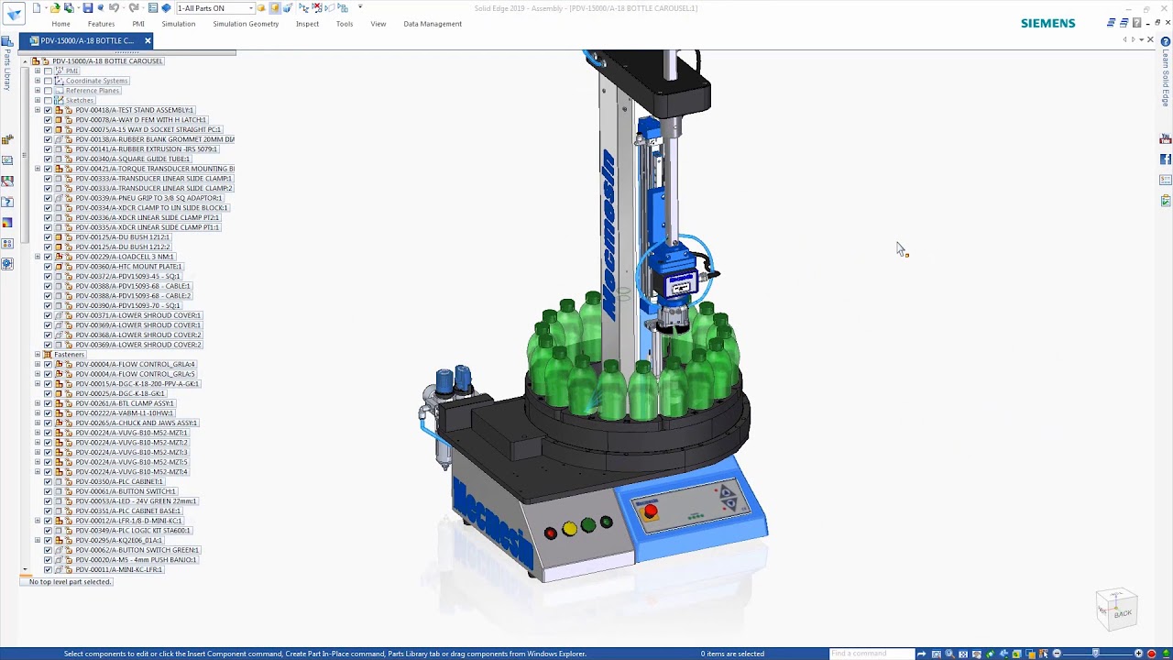The height and width of the screenshot is (660, 1173).
Task: Enable the Coordinate Systems checkbox
Action: (x=48, y=81)
